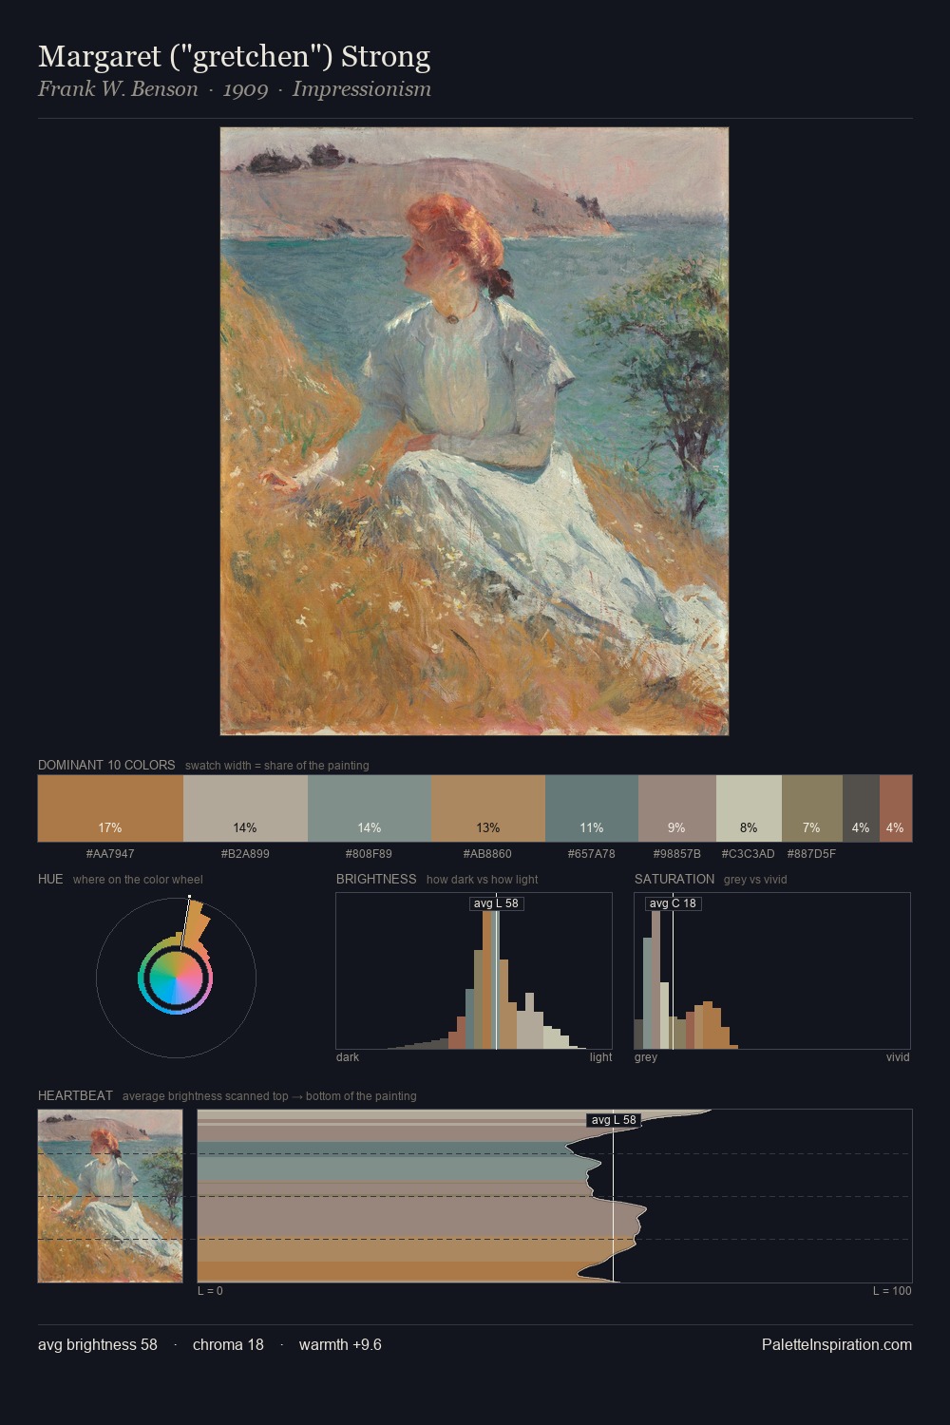Image resolution: width=950 pixels, height=1425 pixels.
Task: Click the subtitle with Frank W. Benson
Action: point(235,89)
